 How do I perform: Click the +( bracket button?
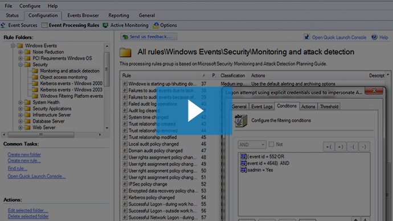[x=329, y=147]
